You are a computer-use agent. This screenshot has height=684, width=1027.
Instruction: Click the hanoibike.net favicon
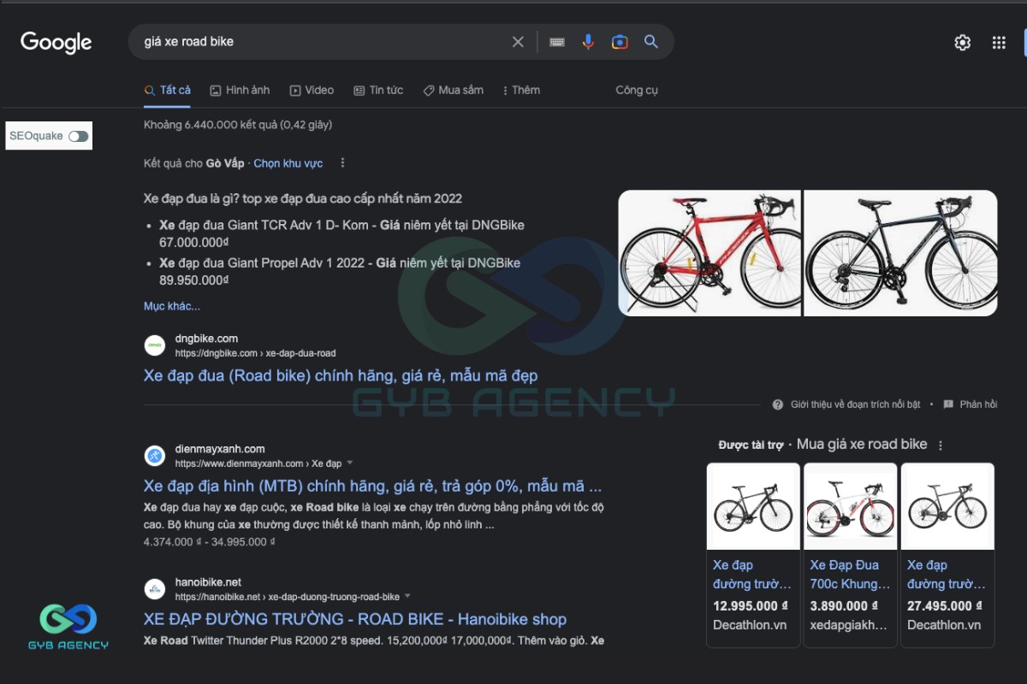(x=155, y=589)
